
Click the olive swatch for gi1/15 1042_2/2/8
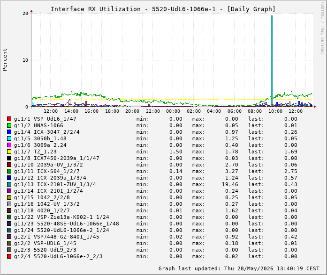pyautogui.click(x=9, y=197)
